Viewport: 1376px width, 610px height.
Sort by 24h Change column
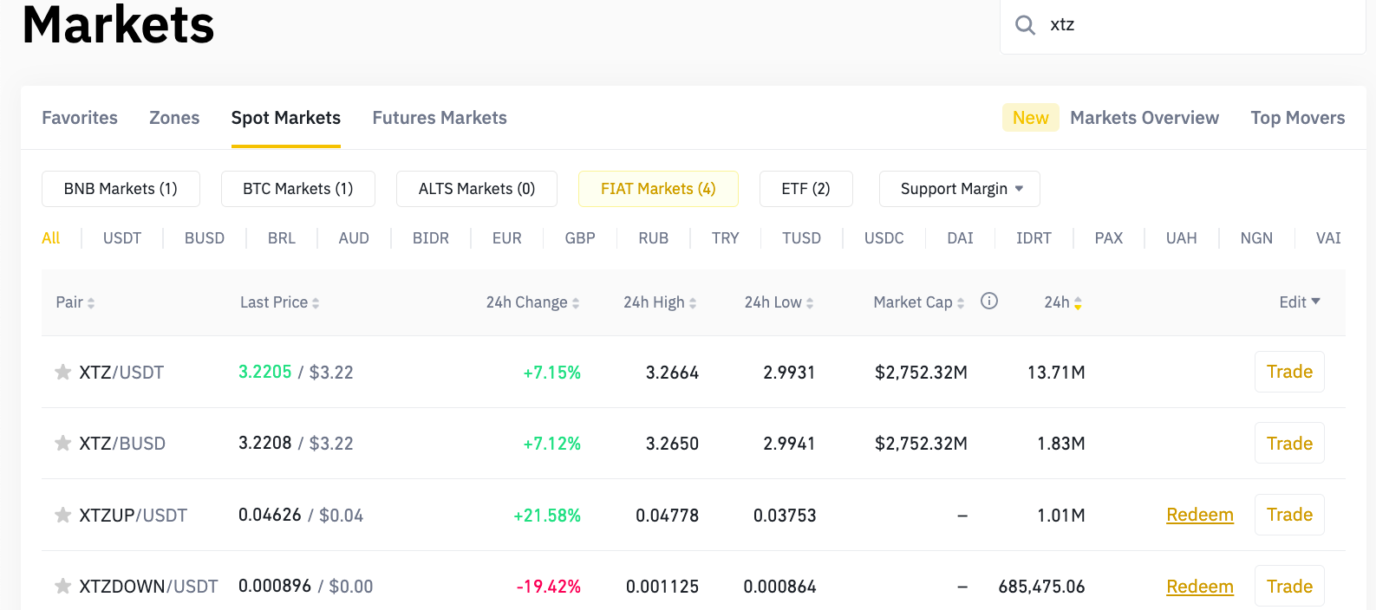coord(576,303)
